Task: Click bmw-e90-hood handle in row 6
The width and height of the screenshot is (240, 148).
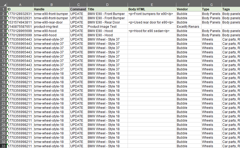Action: coord(51,31)
